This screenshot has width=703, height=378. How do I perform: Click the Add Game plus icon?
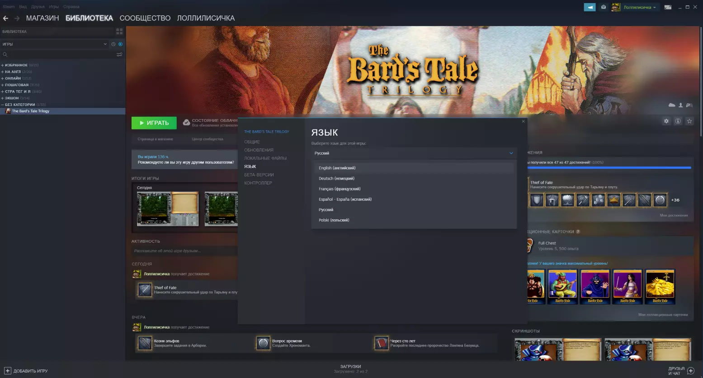coord(8,371)
